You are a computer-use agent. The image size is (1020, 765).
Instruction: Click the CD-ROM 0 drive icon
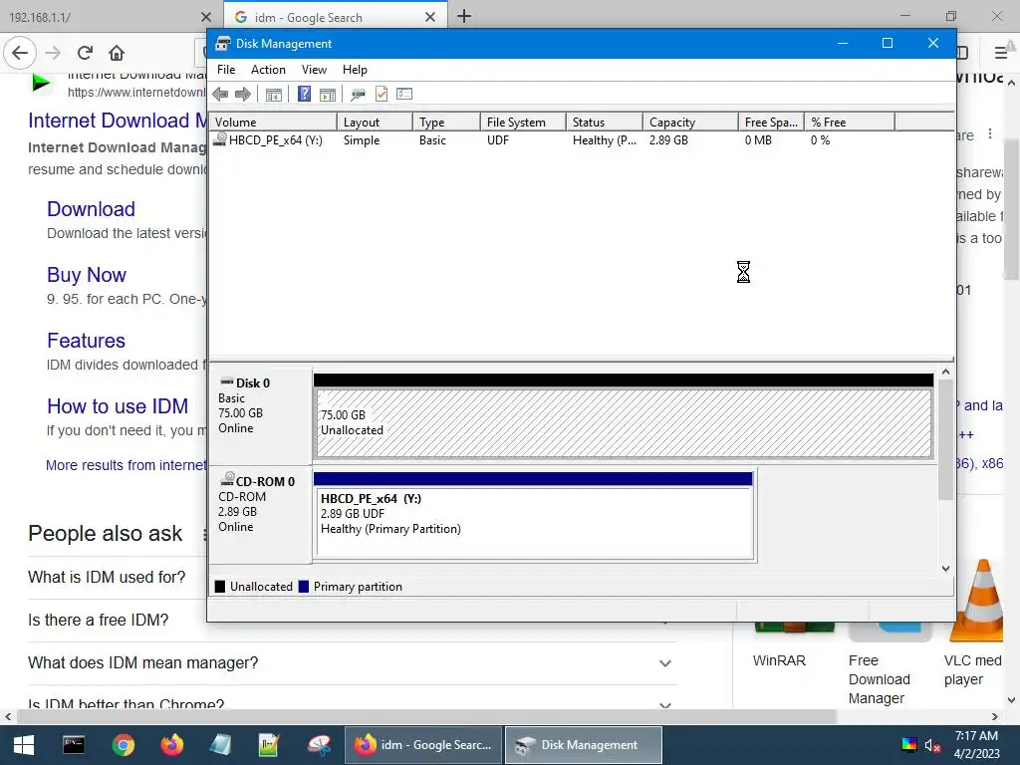(x=227, y=480)
